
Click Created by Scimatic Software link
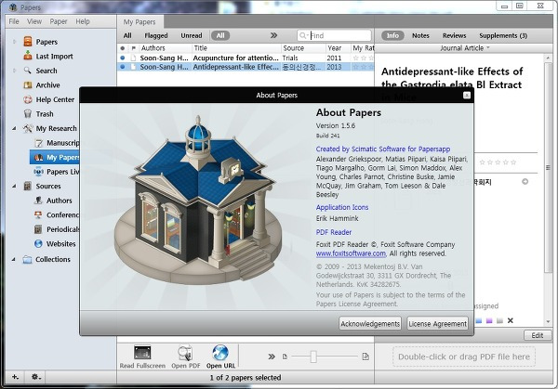(383, 149)
